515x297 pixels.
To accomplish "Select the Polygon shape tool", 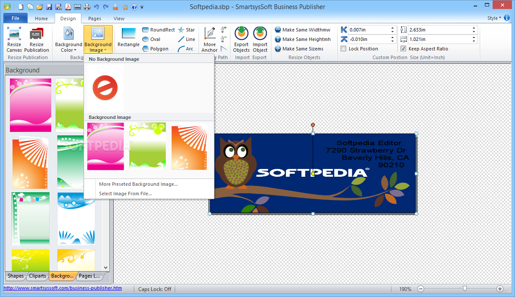I will click(155, 49).
